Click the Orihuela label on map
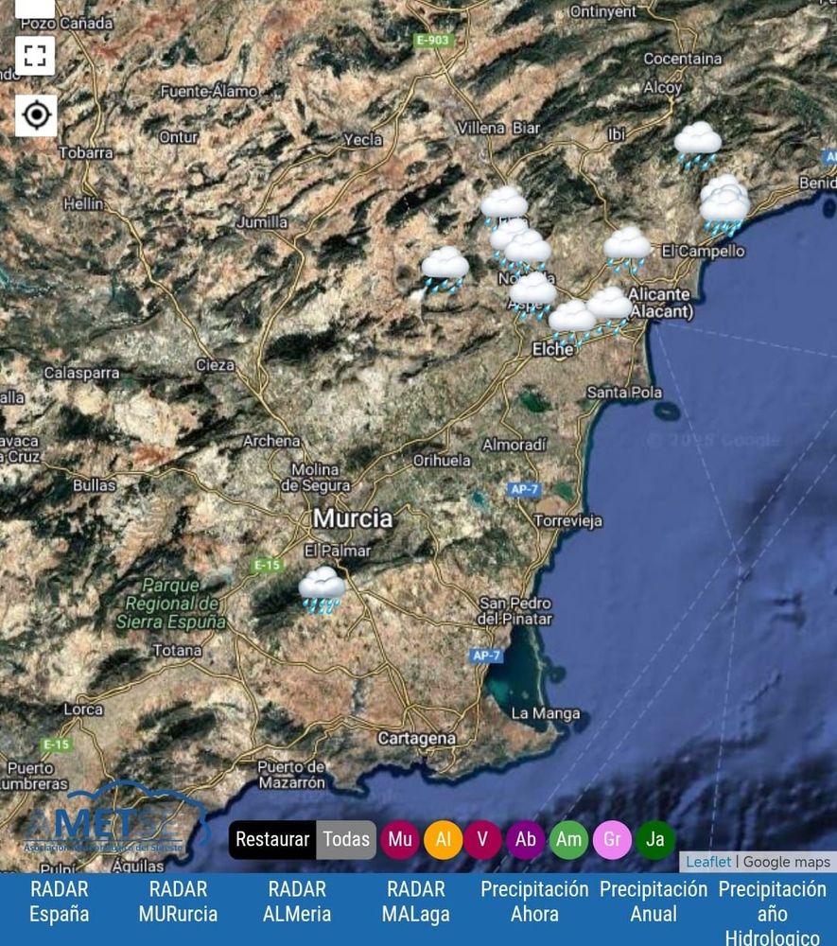 tap(442, 461)
